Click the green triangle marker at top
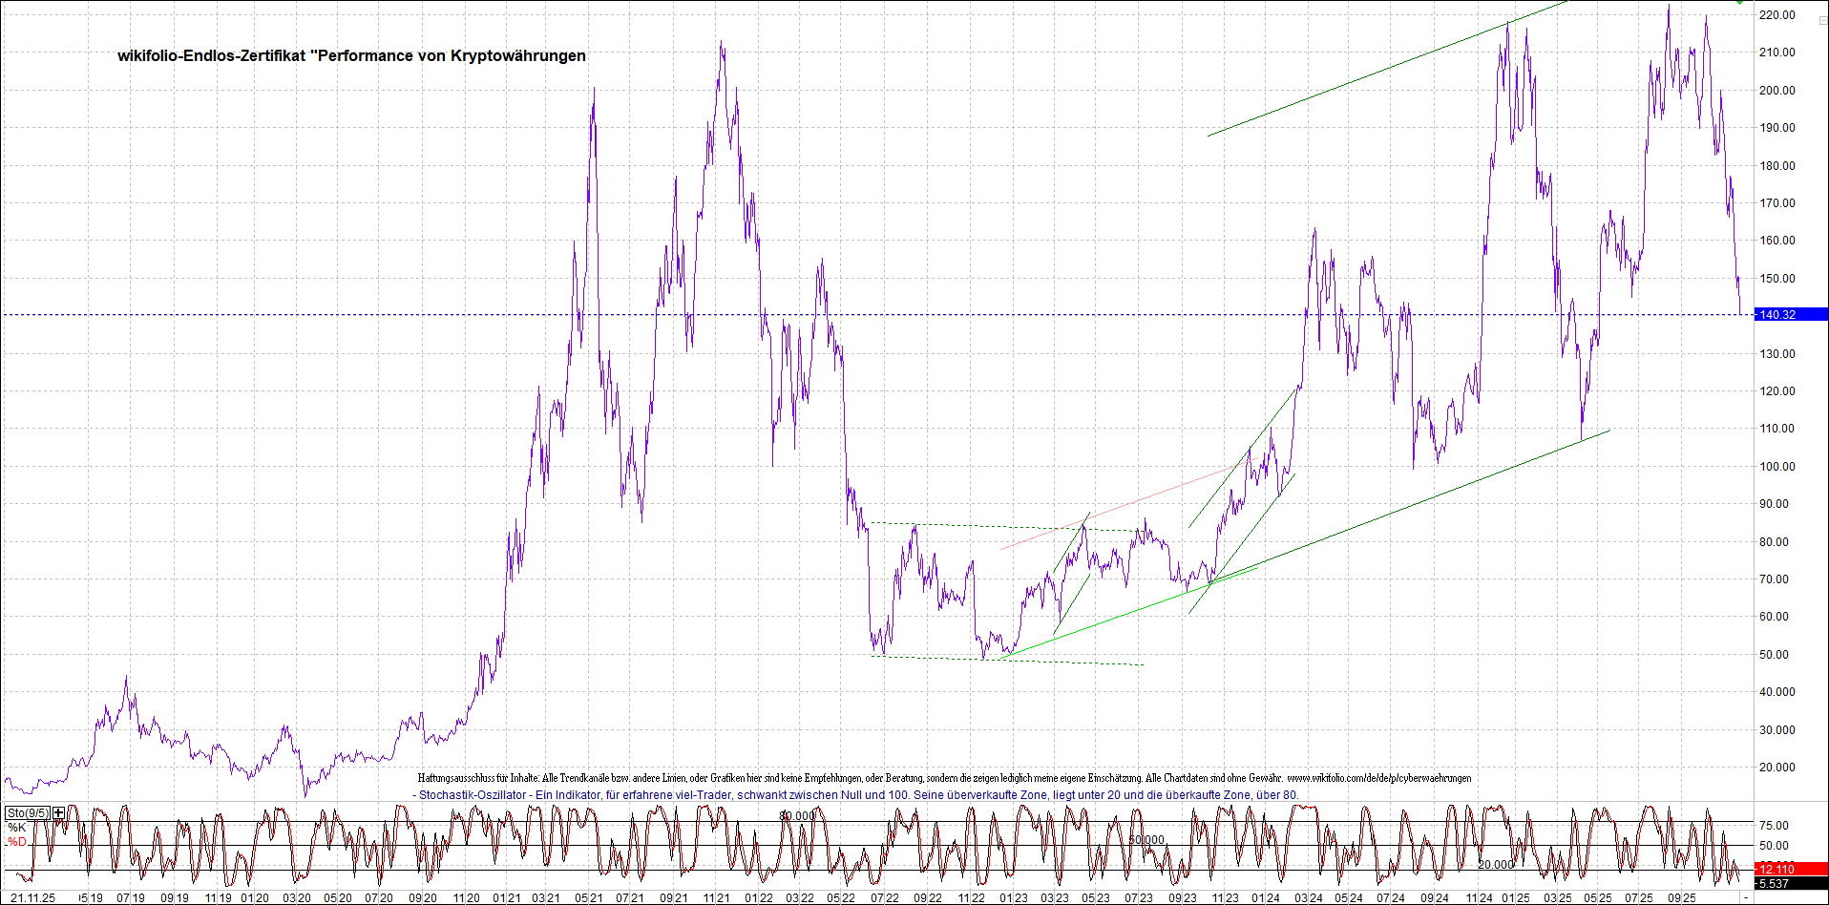The image size is (1829, 905). (1740, 3)
